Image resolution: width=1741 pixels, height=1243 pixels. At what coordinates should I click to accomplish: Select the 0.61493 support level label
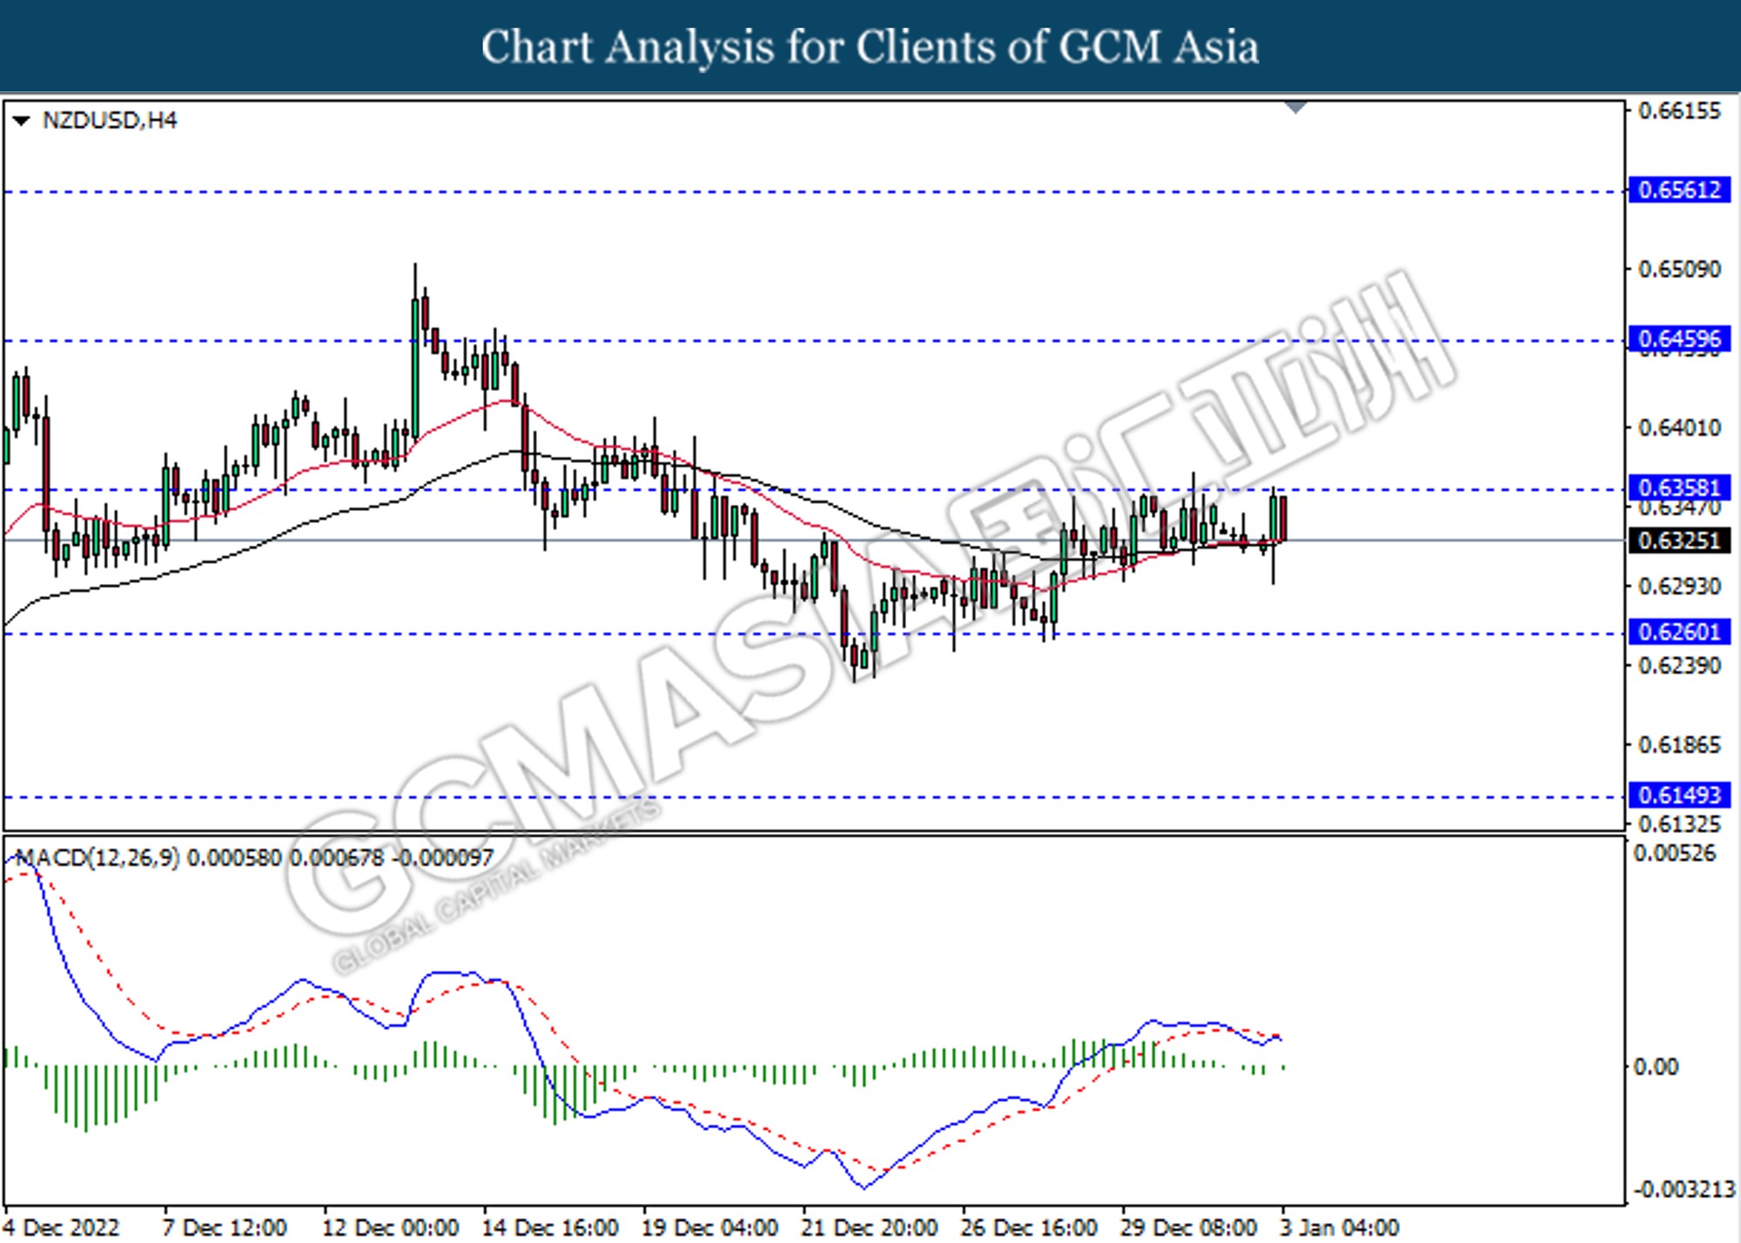click(1679, 795)
